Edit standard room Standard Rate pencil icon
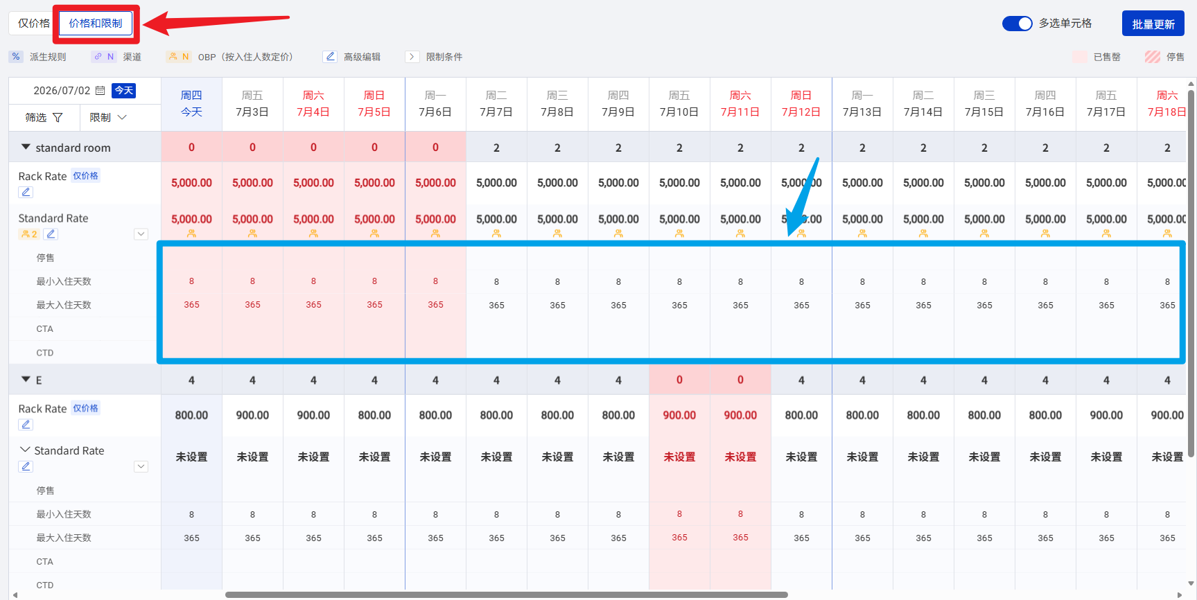Screen dimensions: 1197x600 pos(51,234)
